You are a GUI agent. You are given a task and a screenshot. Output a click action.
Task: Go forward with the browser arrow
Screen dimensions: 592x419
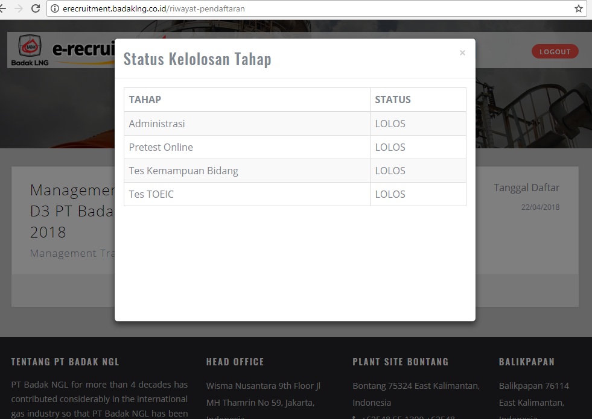tap(19, 8)
